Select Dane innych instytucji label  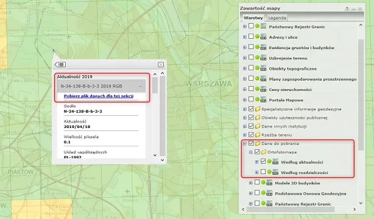284,126
